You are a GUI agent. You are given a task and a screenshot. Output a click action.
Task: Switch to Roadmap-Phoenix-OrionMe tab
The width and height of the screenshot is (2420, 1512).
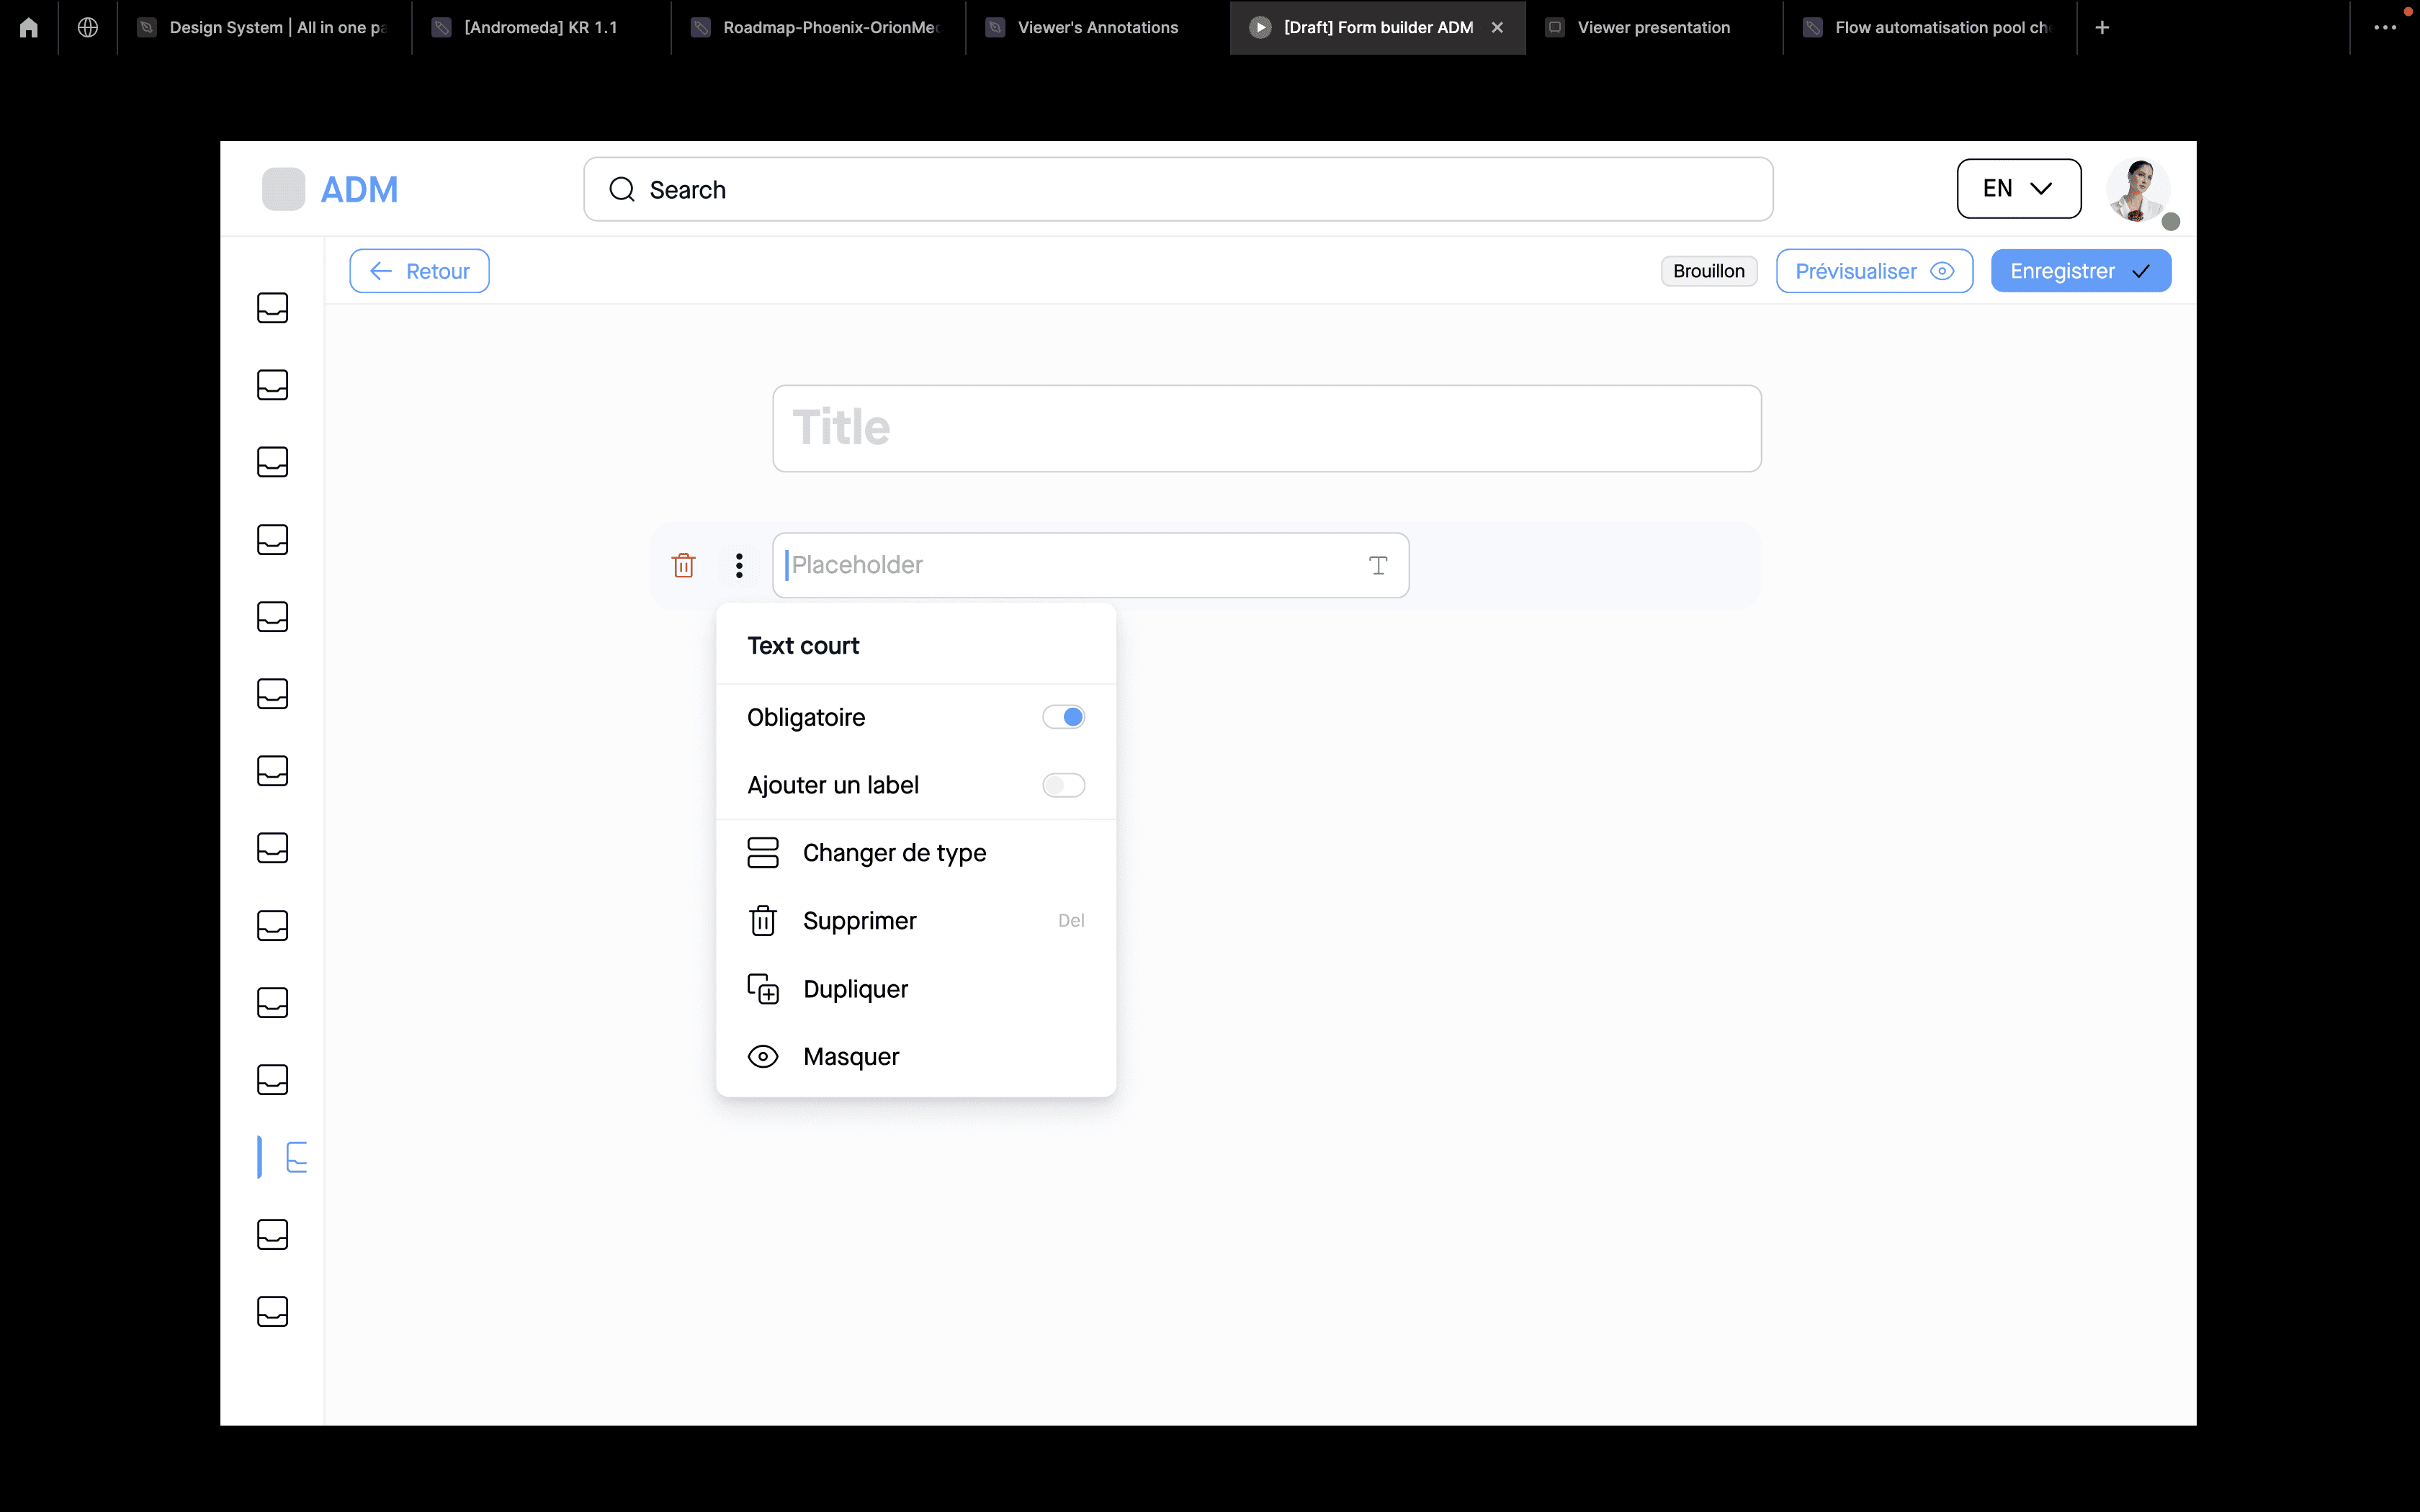pyautogui.click(x=818, y=28)
